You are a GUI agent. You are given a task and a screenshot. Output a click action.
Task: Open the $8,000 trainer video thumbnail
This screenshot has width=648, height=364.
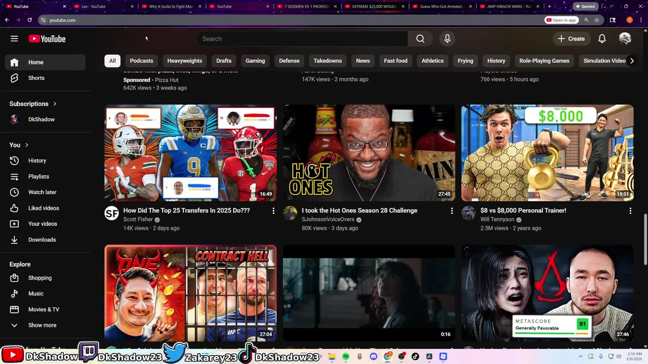tap(547, 153)
